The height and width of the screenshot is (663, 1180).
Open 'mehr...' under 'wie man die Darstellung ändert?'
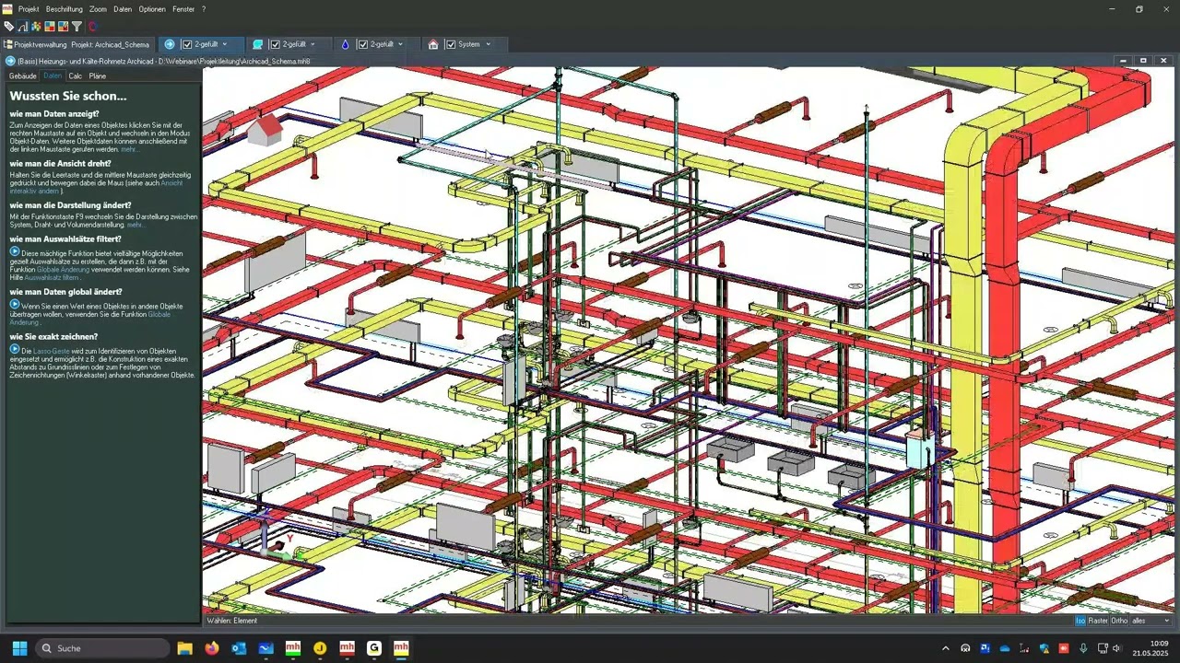pos(136,224)
